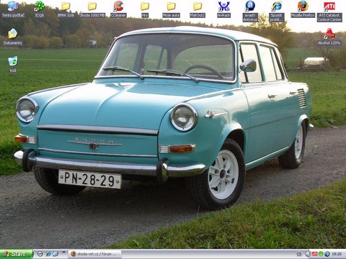
Task: Open the Dokumenty folder icon
Action: (x=13, y=37)
